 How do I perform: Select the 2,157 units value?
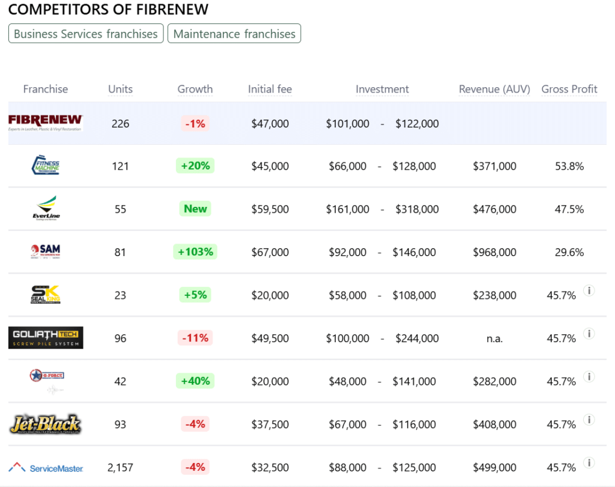click(120, 467)
